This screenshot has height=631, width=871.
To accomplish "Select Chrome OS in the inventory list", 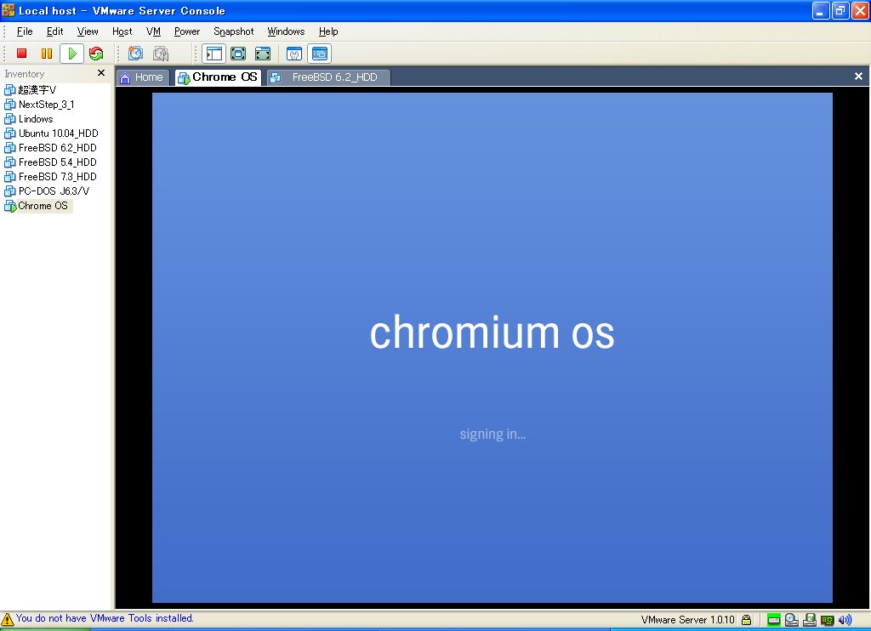I will coord(43,206).
